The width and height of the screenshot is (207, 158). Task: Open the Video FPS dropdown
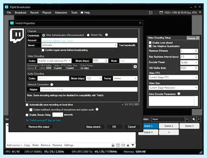click(173, 77)
